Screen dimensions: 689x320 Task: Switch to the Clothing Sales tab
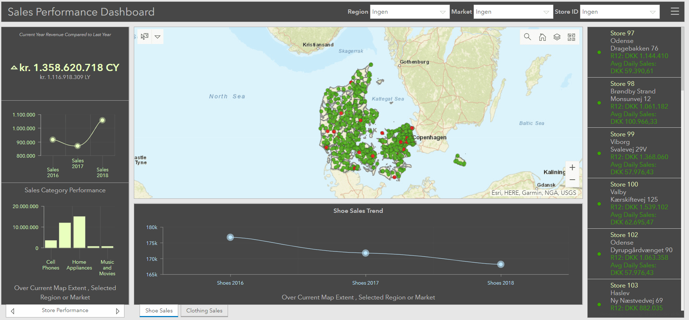point(204,311)
